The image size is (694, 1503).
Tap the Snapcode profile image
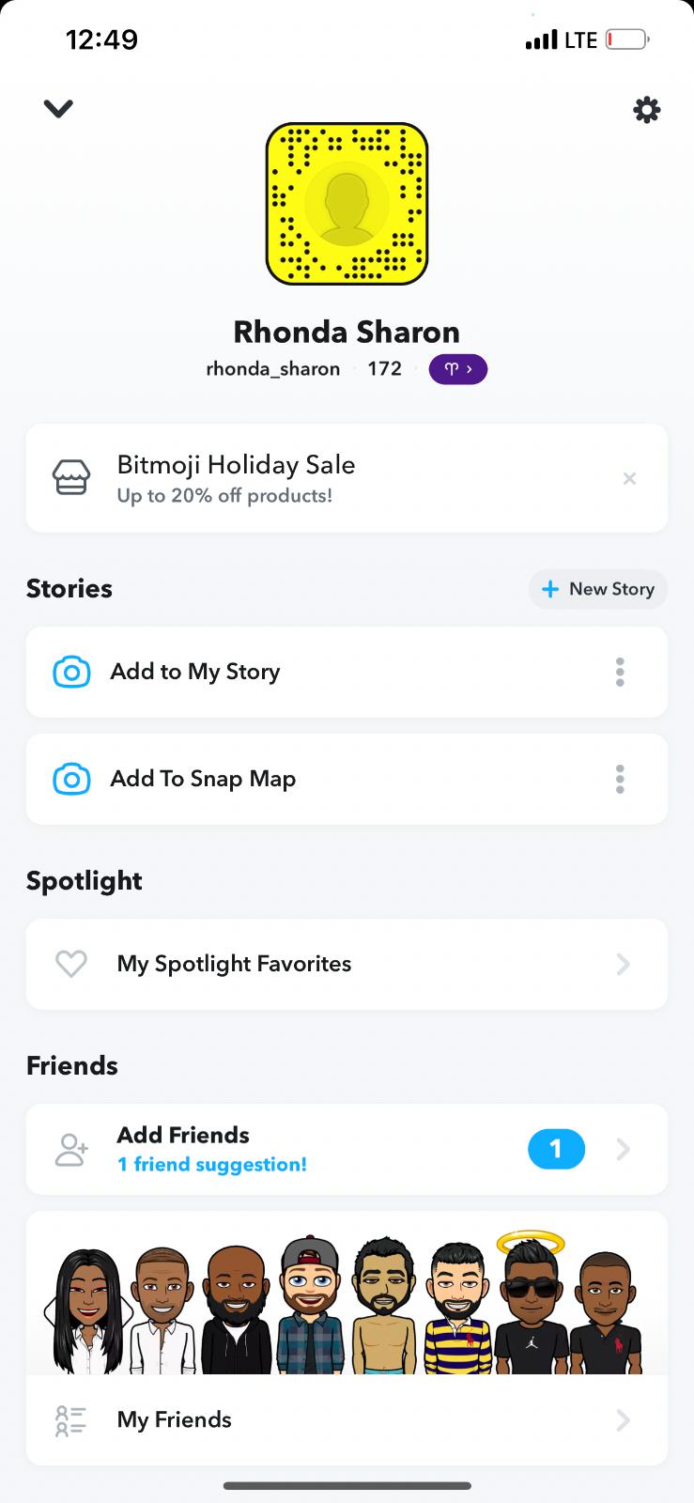[347, 204]
